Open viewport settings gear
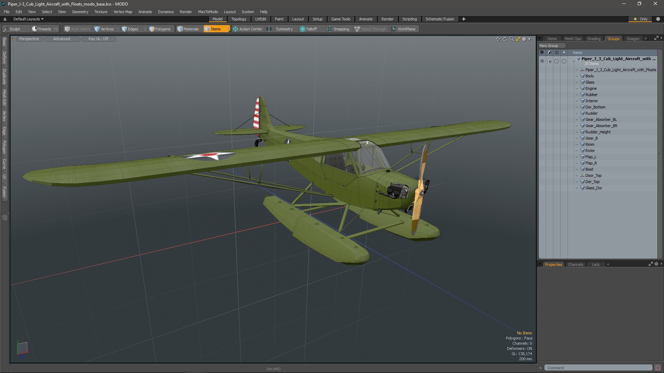 [524, 39]
